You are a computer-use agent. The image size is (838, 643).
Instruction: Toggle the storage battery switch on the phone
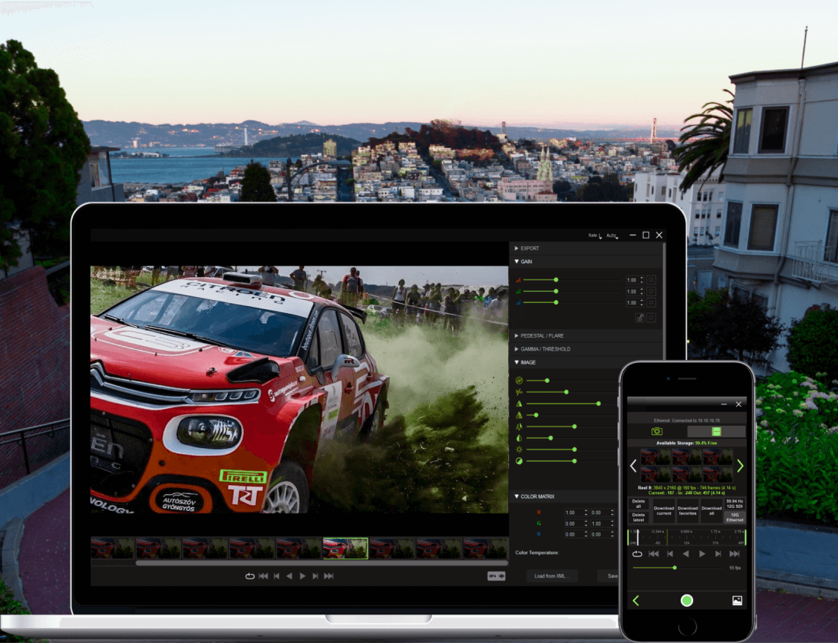tap(717, 431)
